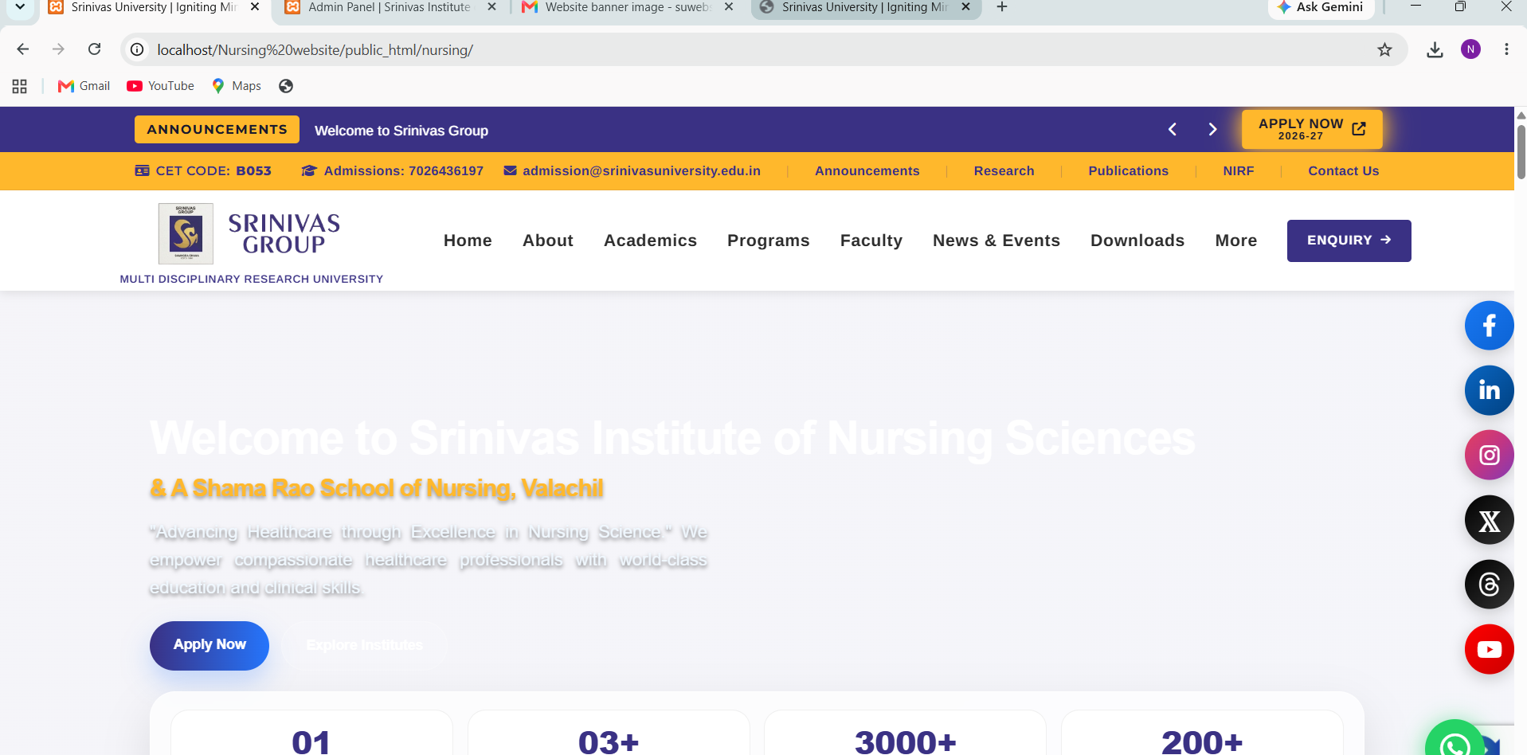Go to the Home nav item
The image size is (1527, 755).
tap(468, 241)
